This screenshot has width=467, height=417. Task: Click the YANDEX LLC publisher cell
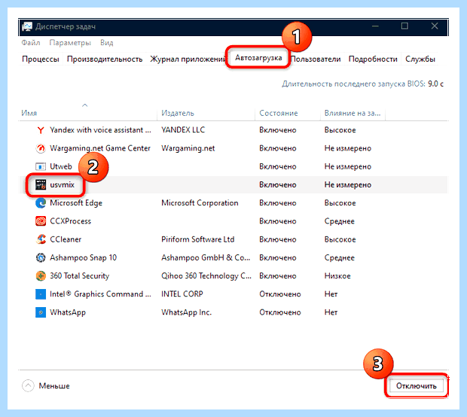(x=183, y=130)
